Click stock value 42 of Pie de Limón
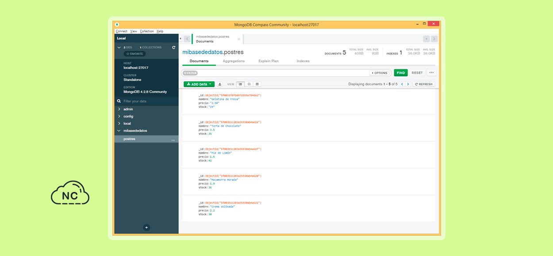Image resolution: width=553 pixels, height=256 pixels. tap(210, 161)
